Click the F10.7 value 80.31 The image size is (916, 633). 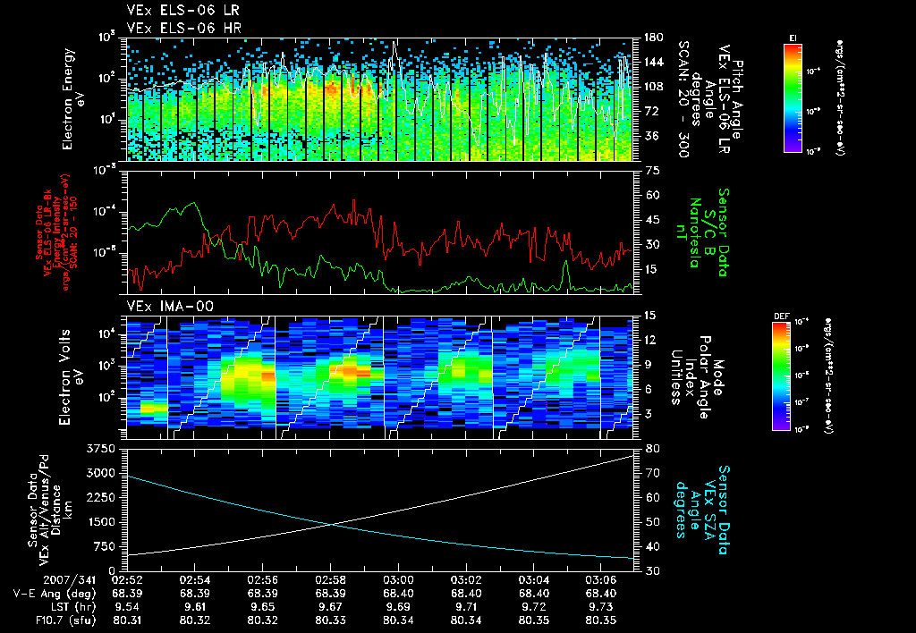tap(127, 620)
